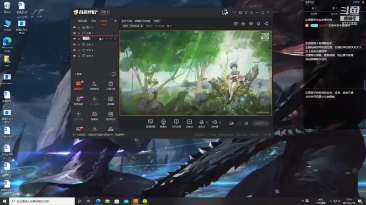Open the tool below 弹幕秀 in toolbox

94,129
